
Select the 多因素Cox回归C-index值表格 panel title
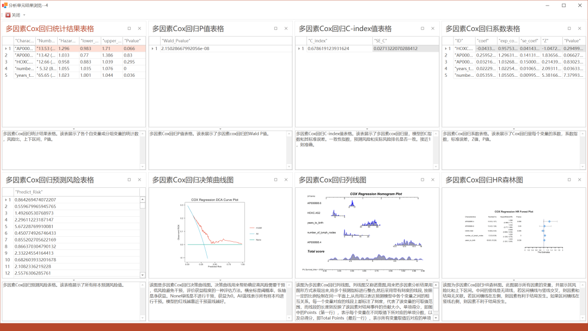[345, 29]
